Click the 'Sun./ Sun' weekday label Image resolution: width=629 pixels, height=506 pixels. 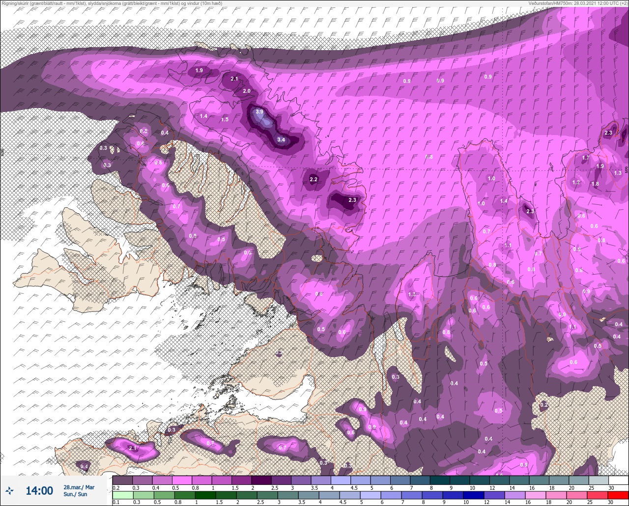click(x=75, y=494)
